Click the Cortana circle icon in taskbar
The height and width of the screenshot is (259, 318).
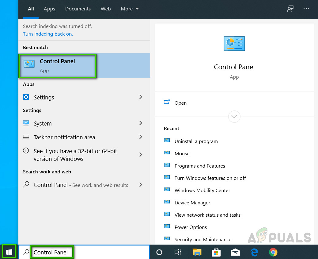(159, 252)
